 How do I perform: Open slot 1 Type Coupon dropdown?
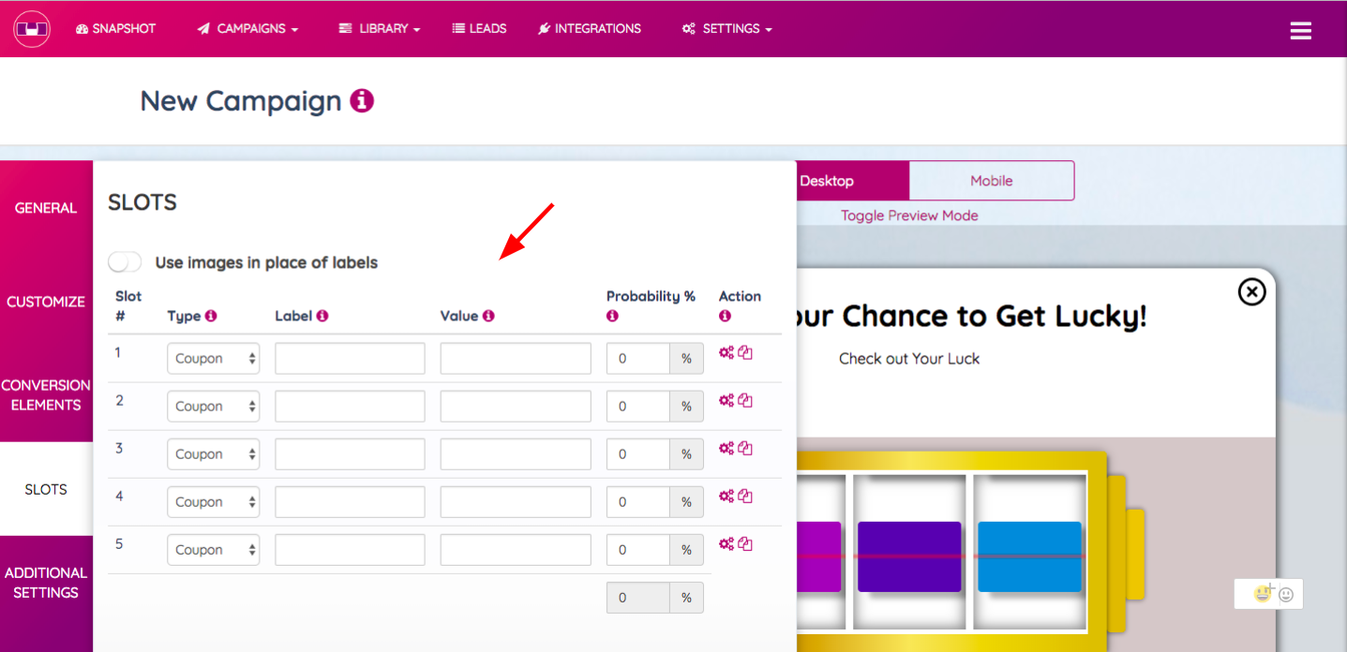click(213, 359)
